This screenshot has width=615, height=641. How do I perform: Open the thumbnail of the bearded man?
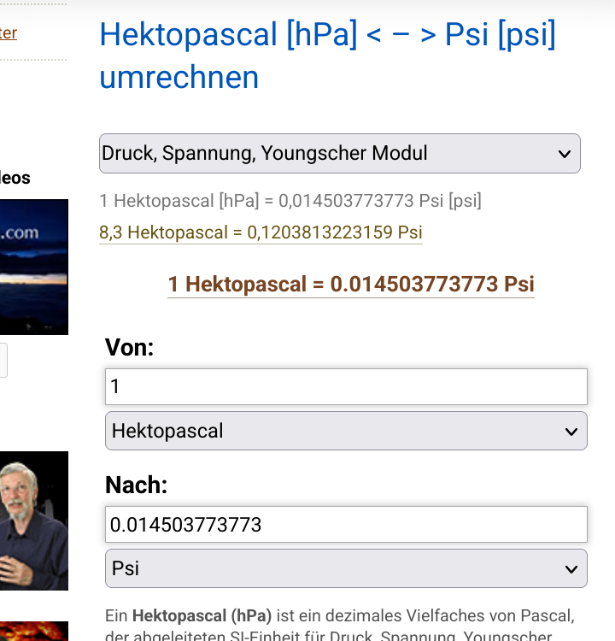tap(33, 520)
